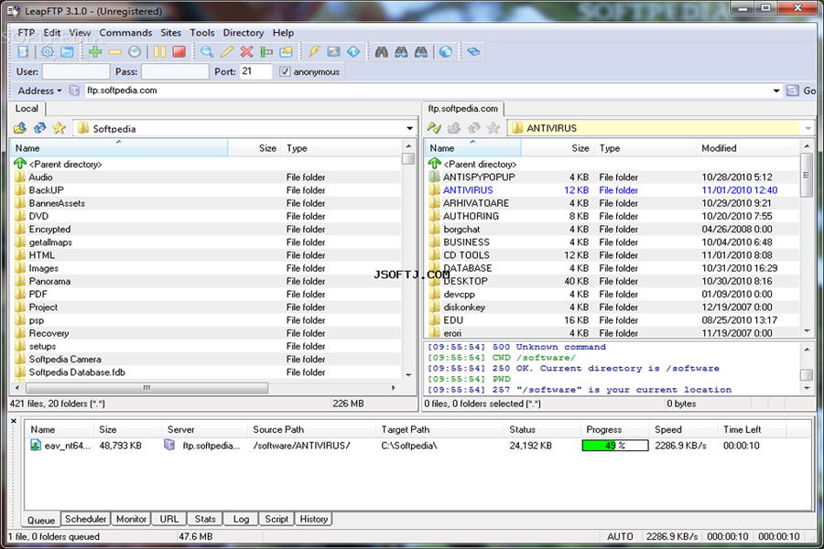Click the red X delete icon
Image resolution: width=824 pixels, height=549 pixels.
point(246,52)
